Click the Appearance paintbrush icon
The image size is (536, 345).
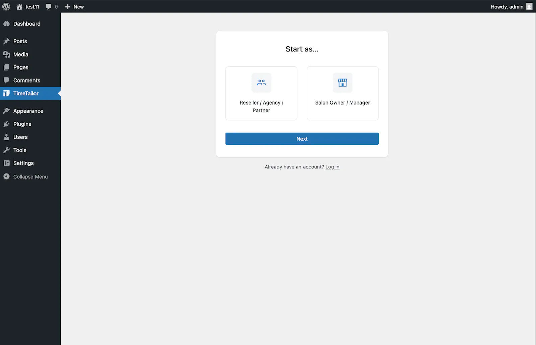6,111
